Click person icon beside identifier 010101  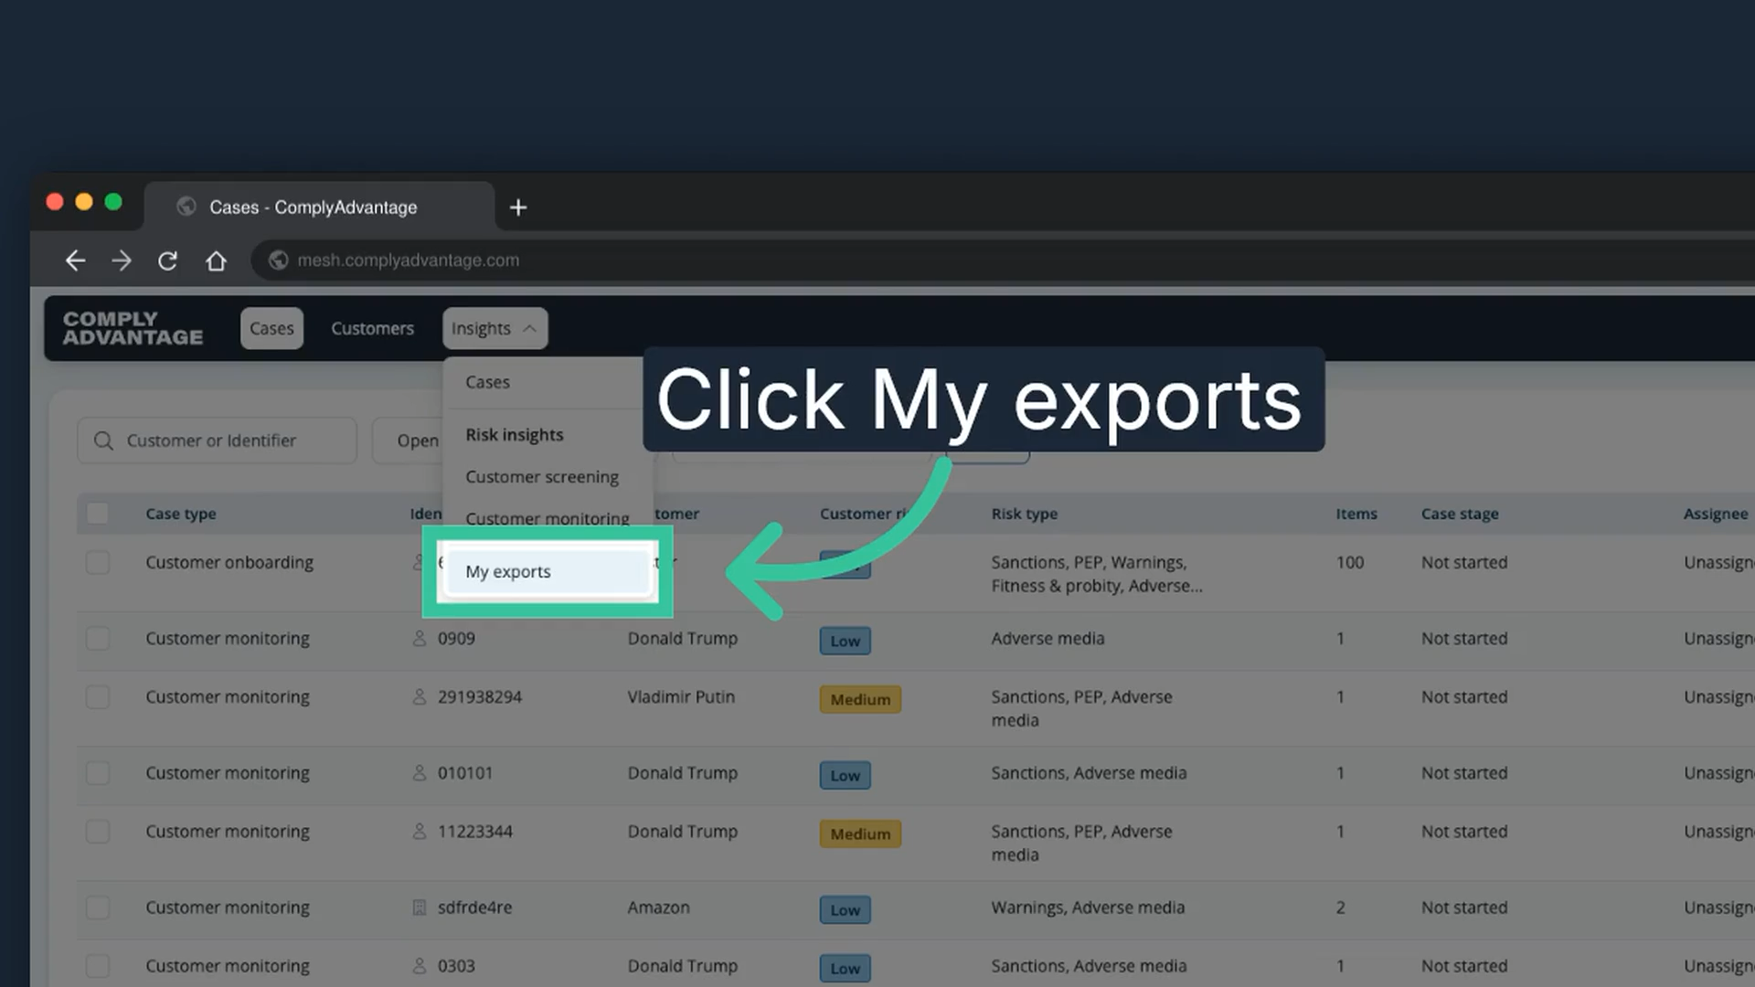[420, 773]
